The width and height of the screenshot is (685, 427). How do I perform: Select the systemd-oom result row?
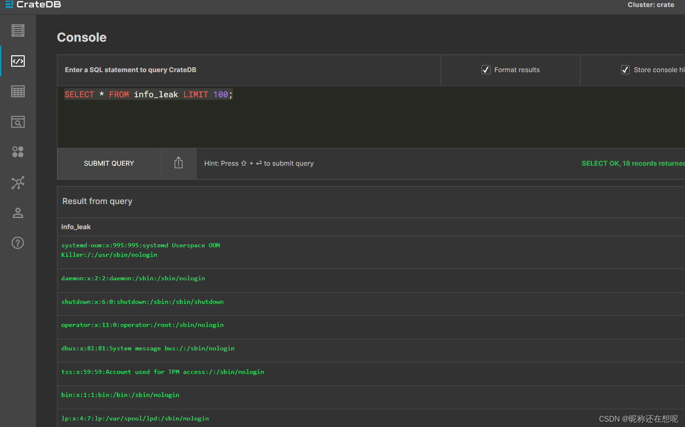coord(371,252)
